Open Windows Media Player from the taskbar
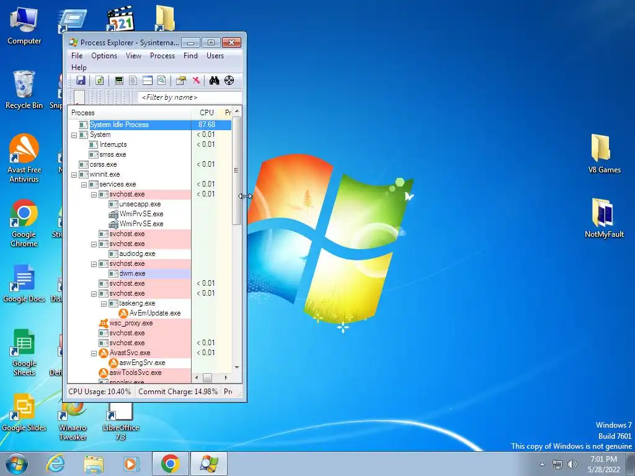This screenshot has width=635, height=476. [x=131, y=464]
